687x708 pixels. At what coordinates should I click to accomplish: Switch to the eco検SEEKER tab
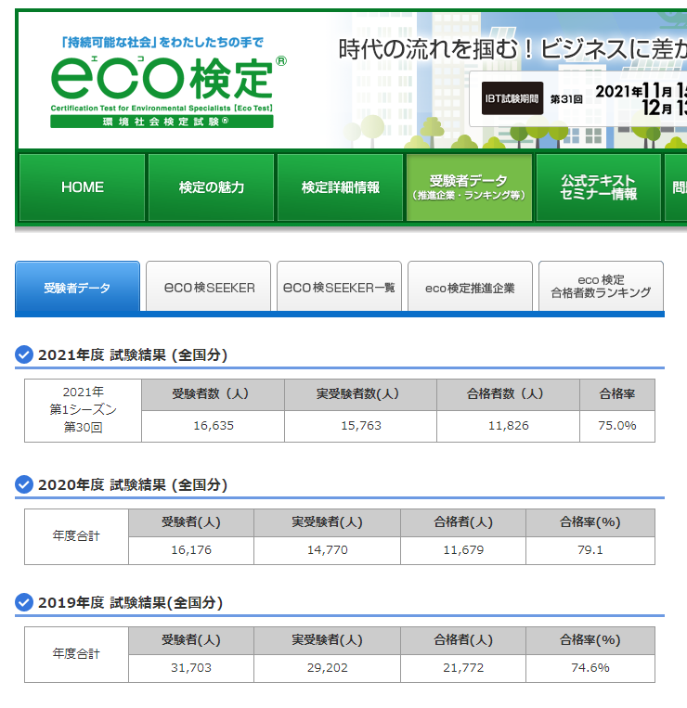point(209,288)
